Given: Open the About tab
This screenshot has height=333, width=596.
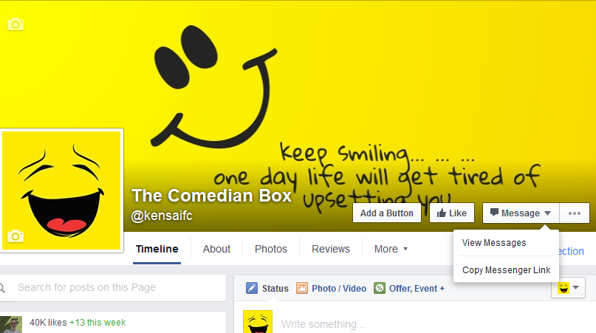Looking at the screenshot, I should point(216,249).
